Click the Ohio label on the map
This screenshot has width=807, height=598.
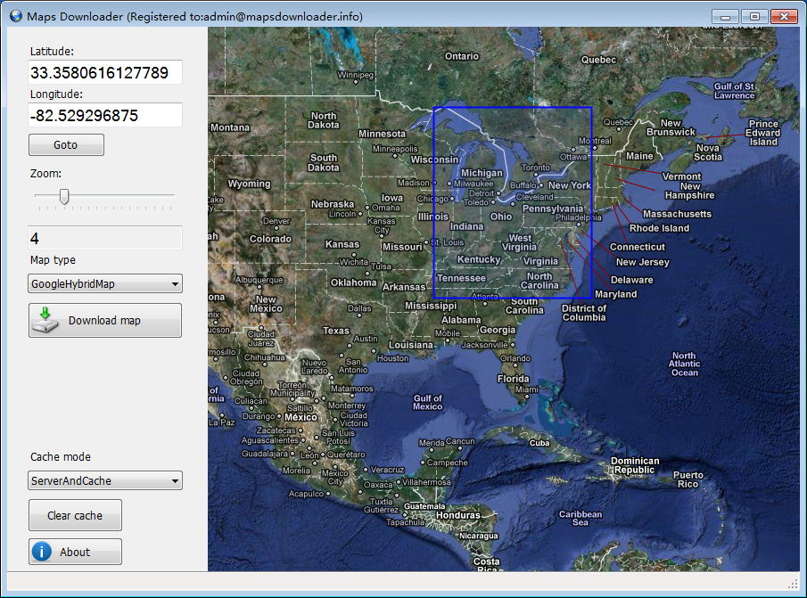(501, 217)
